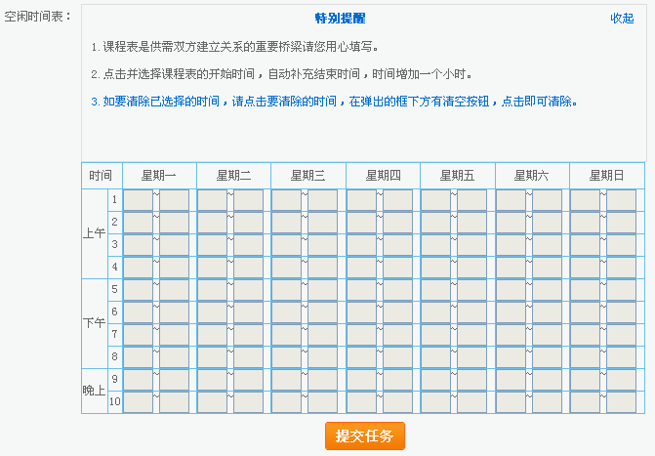The width and height of the screenshot is (655, 456).
Task: Click the 提交任务 submit button
Action: [x=364, y=436]
